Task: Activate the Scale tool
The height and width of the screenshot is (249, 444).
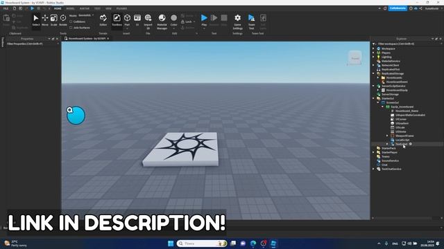Action: 54,20
